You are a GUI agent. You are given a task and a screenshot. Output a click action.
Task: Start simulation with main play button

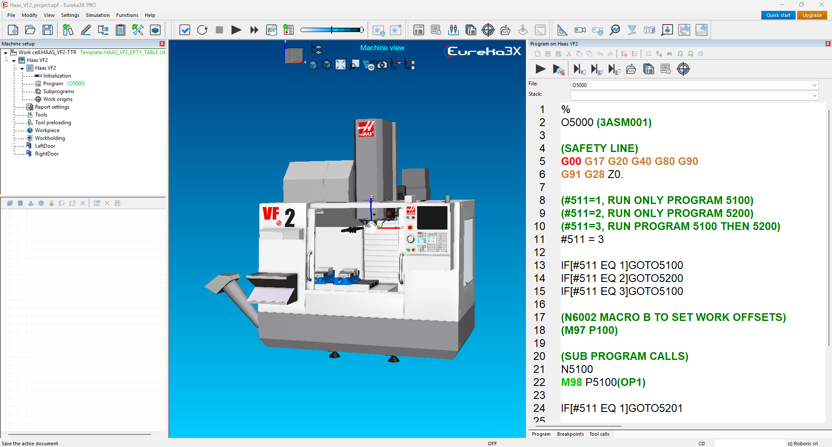[236, 30]
